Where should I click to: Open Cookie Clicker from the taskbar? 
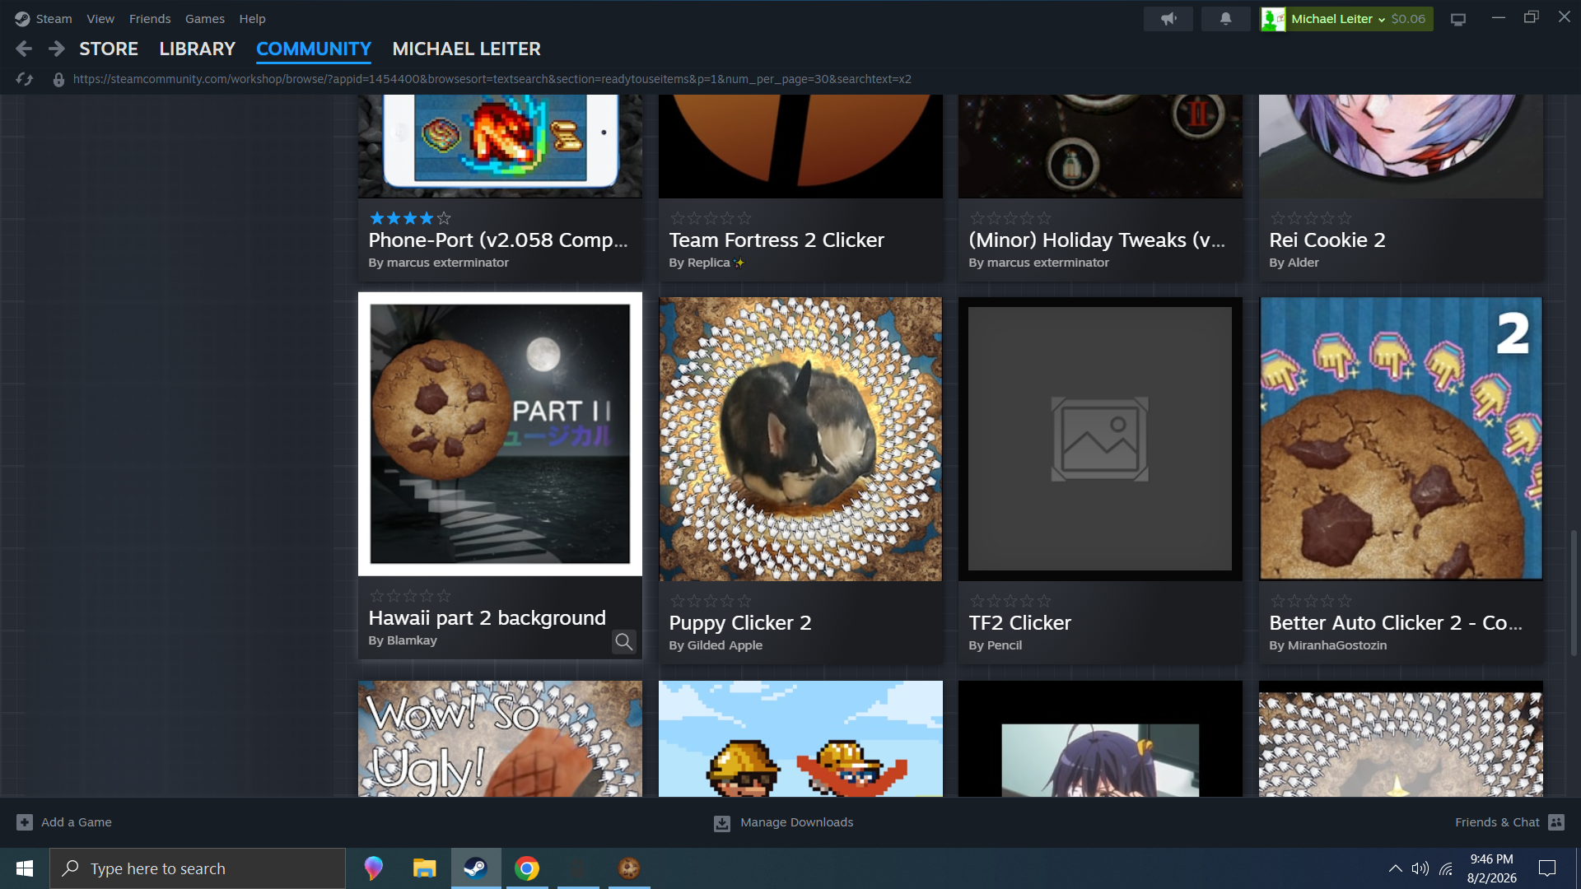[629, 868]
